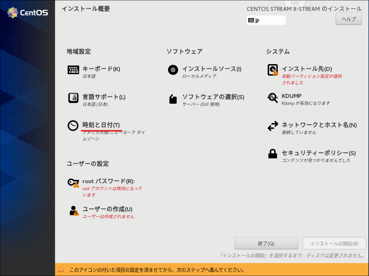Click the warning icon in orange bar
Viewport: 369px width, 276px height.
61,270
